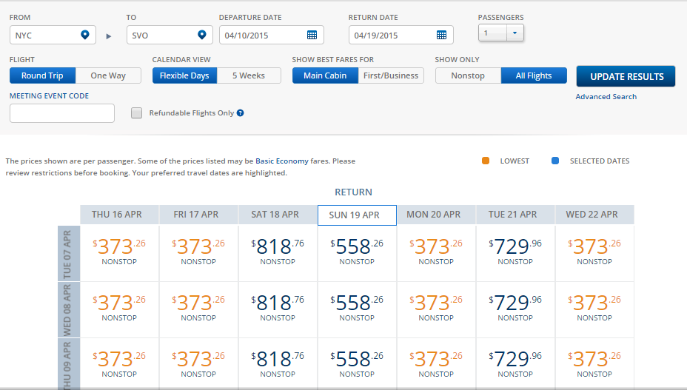This screenshot has height=390, width=687.
Task: Enable the Refundable Flights Only checkbox
Action: coord(136,113)
